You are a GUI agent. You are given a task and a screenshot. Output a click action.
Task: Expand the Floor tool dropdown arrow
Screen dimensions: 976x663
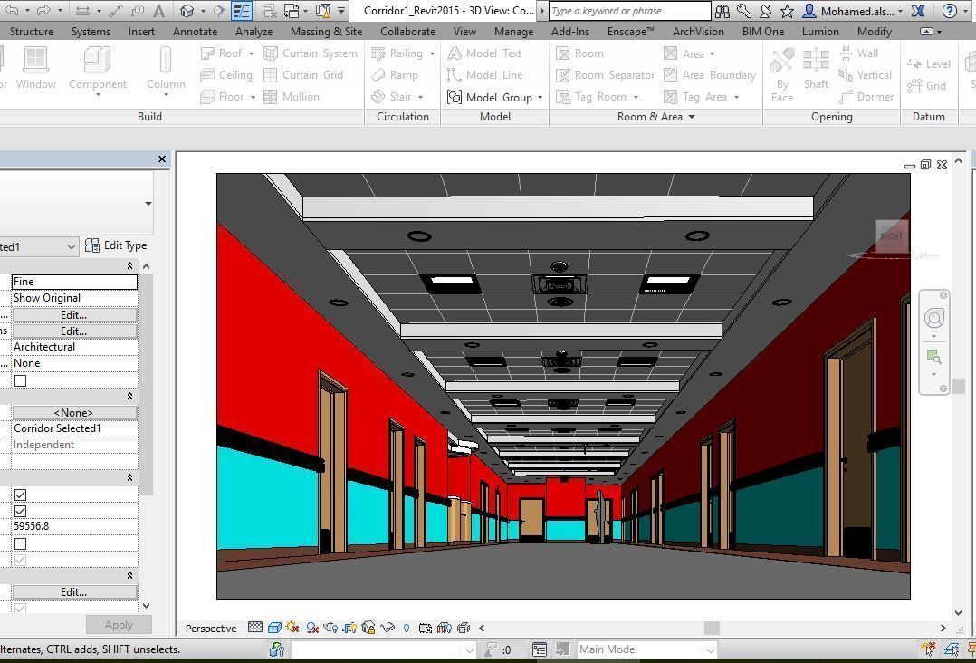click(x=253, y=97)
